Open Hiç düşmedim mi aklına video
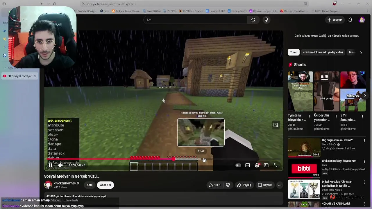372x209 pixels. pyautogui.click(x=304, y=147)
